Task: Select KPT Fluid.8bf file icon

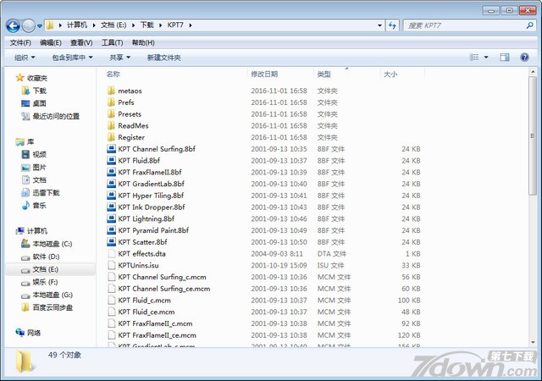Action: [111, 160]
